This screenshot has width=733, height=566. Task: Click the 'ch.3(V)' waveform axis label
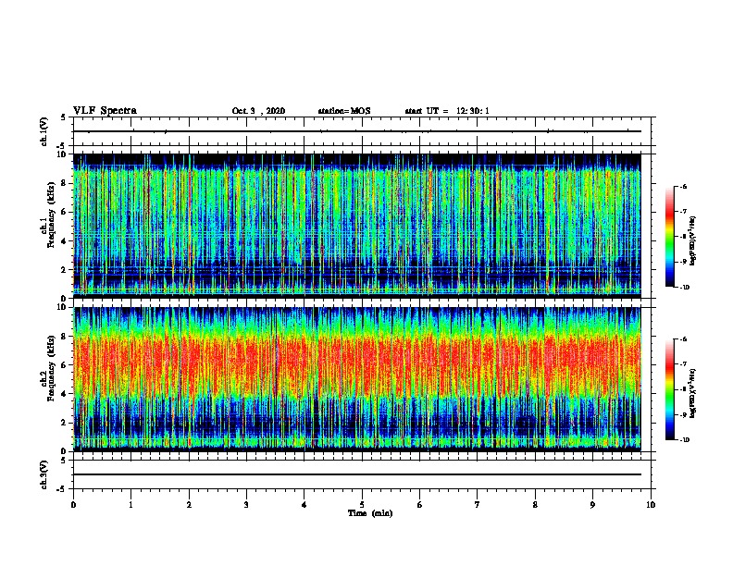(x=44, y=474)
